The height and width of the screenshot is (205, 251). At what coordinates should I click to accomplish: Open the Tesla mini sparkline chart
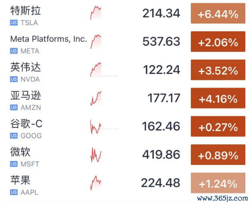(96, 13)
